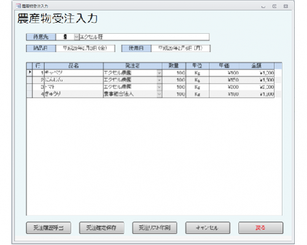Click the 行 column header
Viewport: 307px width, 245px height.
(x=38, y=66)
